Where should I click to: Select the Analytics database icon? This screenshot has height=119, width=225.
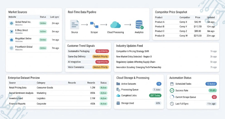139,24
